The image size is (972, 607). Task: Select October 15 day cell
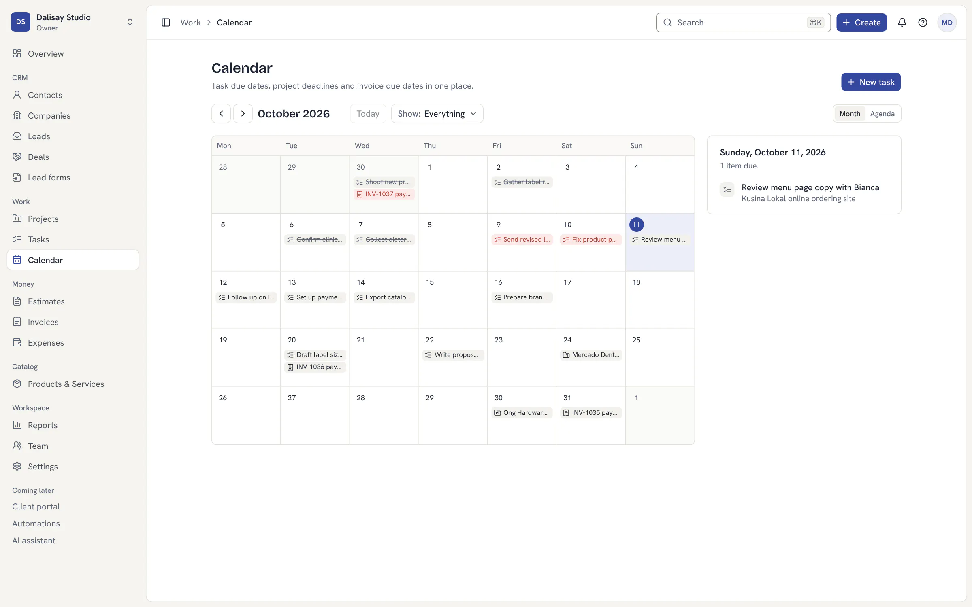click(453, 300)
